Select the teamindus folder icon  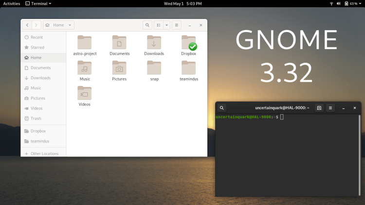188,68
